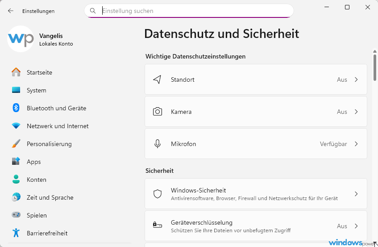Open Geräteverschlüsselung entry
The image size is (378, 247).
pos(256,226)
